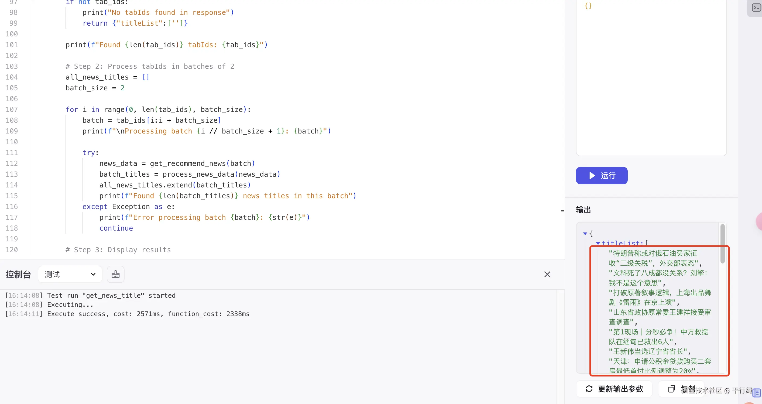Click line number 107 in the gutter

click(x=12, y=109)
